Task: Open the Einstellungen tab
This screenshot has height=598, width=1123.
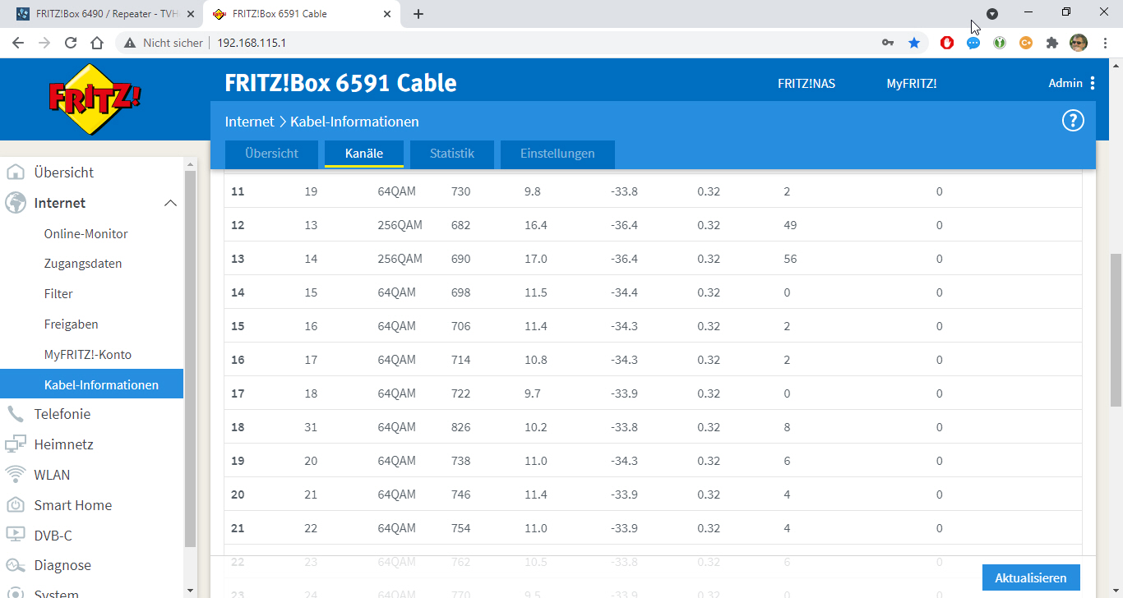Action: pos(557,154)
